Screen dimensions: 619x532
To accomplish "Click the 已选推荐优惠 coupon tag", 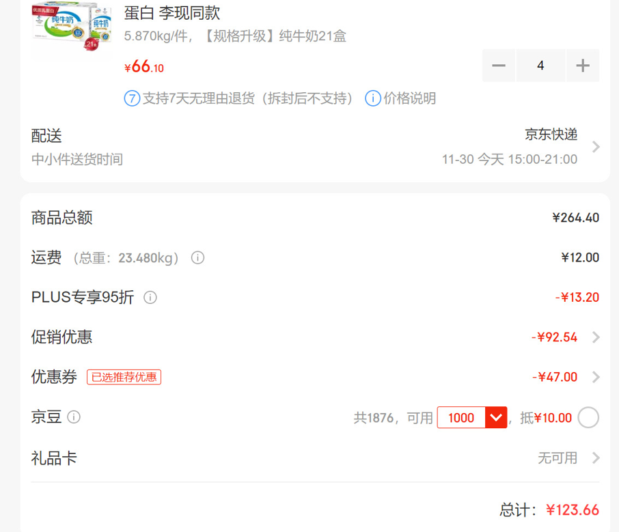I will click(x=124, y=377).
